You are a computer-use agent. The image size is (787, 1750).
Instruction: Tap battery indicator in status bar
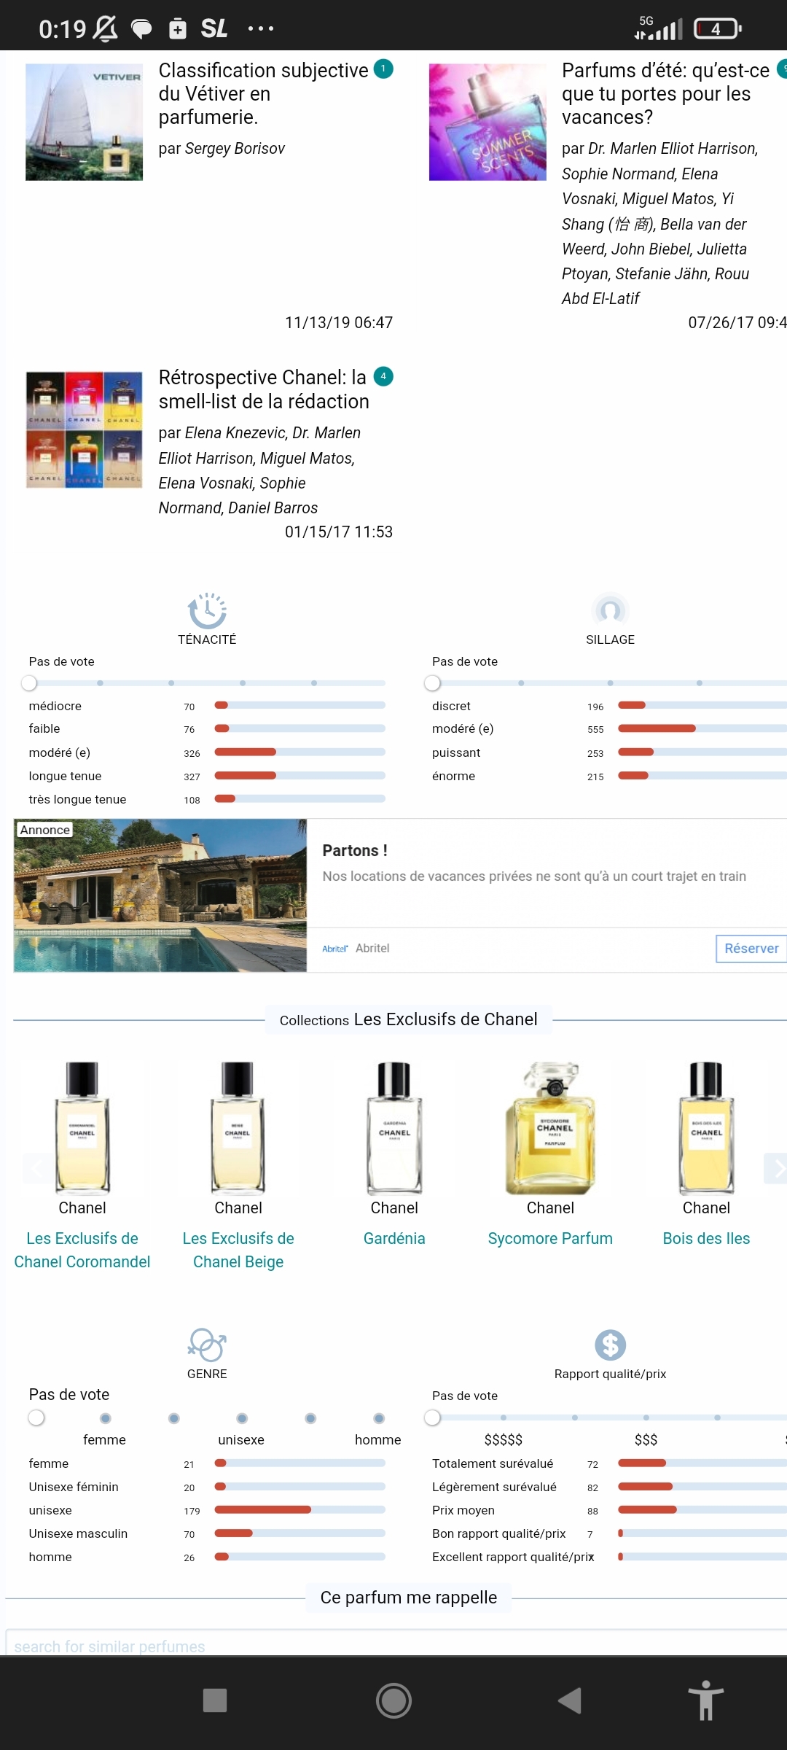[718, 28]
